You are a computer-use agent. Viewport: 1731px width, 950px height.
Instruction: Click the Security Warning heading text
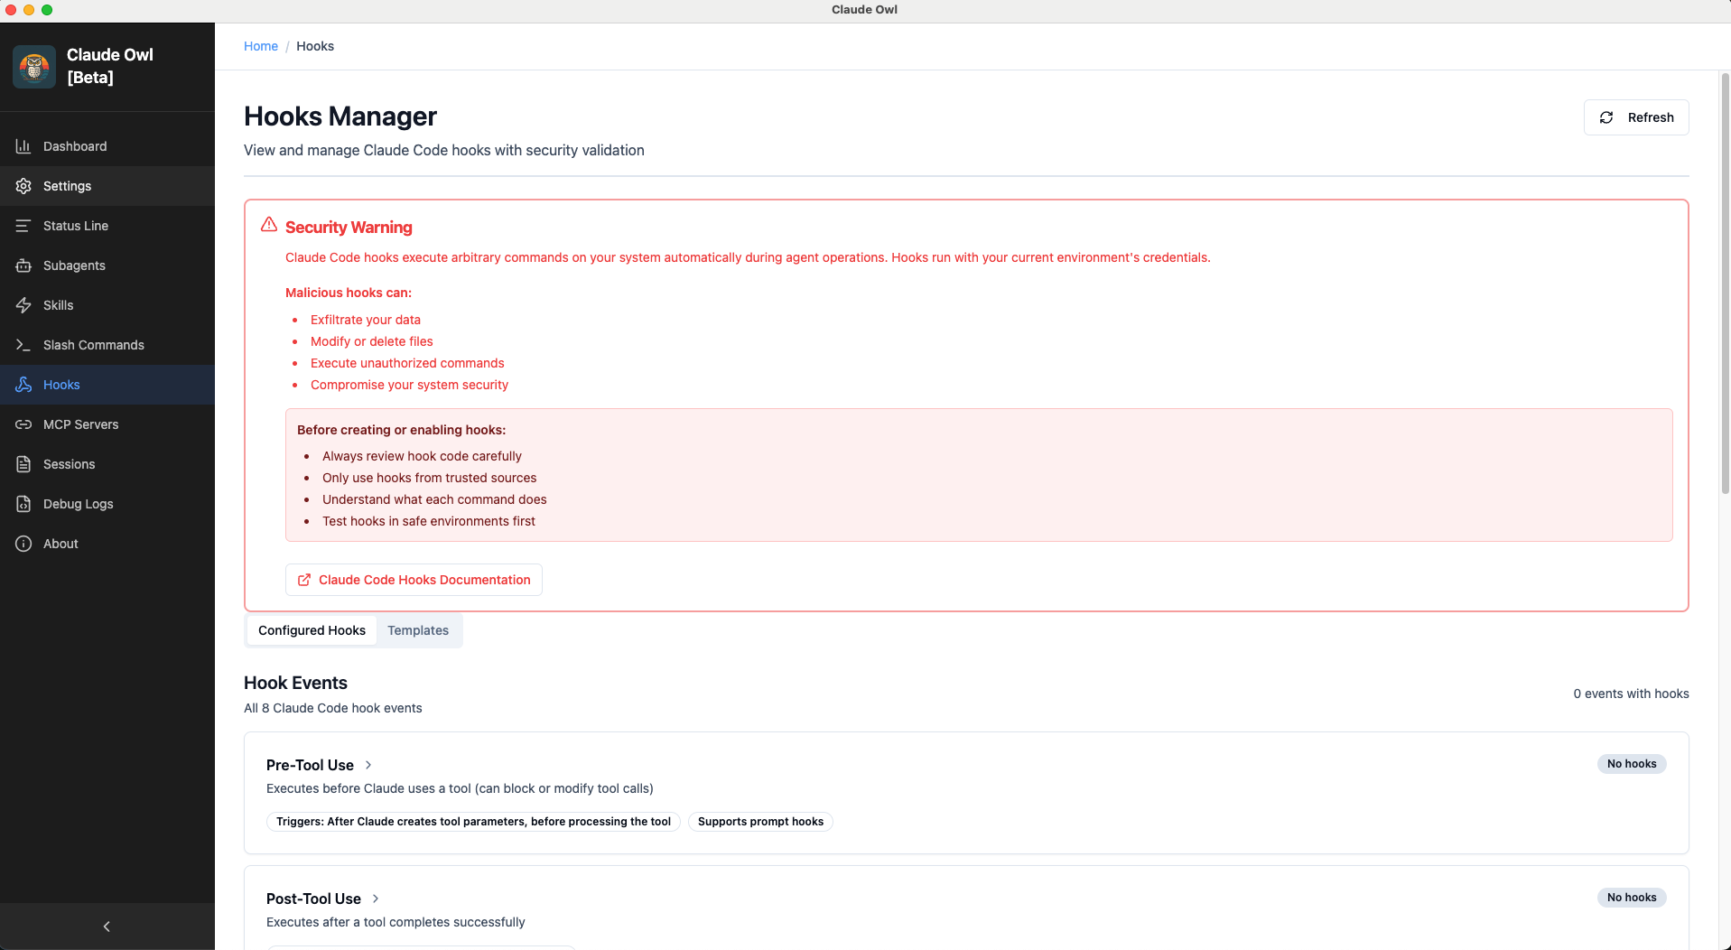(349, 228)
